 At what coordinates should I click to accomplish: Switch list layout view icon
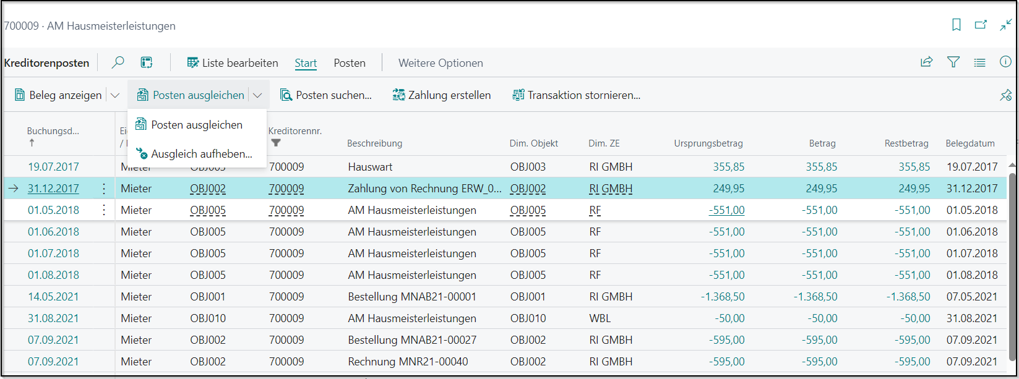coord(979,62)
